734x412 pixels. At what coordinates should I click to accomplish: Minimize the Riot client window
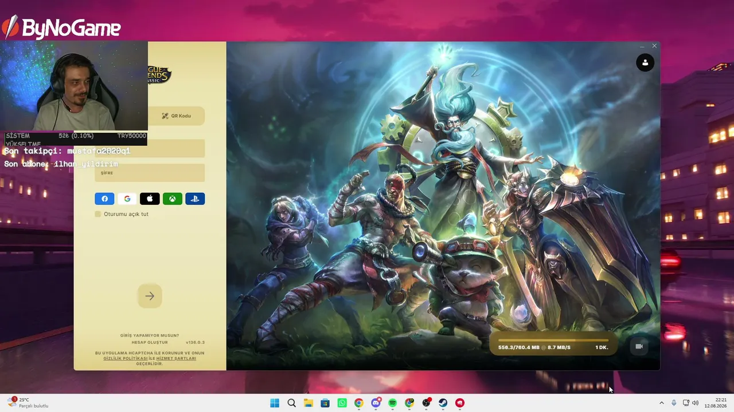point(642,46)
